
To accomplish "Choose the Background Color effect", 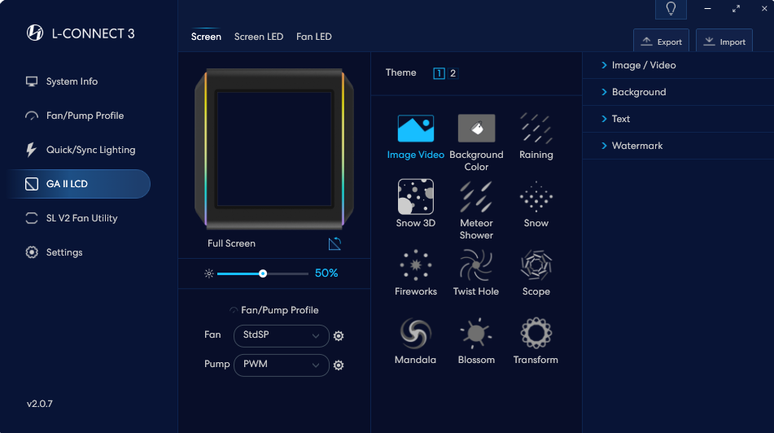I will click(x=476, y=129).
